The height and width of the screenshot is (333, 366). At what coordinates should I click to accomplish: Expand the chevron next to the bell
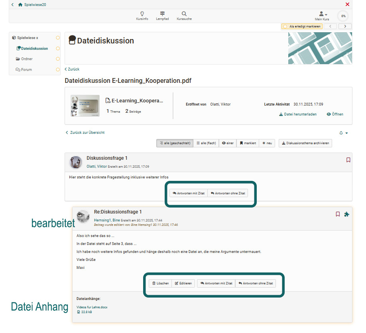click(346, 133)
